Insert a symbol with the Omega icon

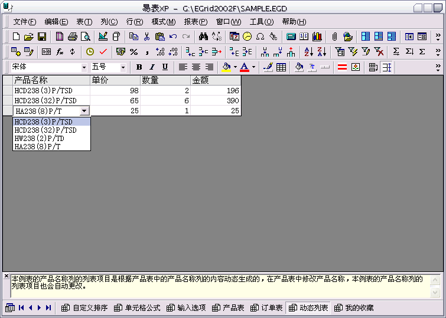pyautogui.click(x=260, y=37)
